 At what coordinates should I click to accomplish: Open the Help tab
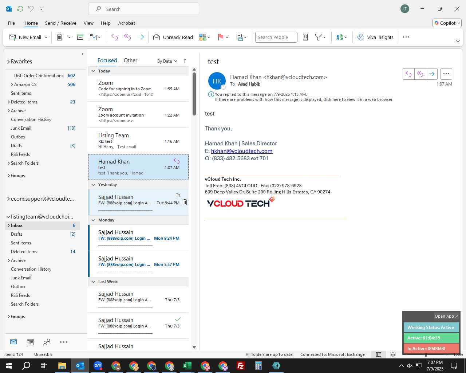(106, 23)
